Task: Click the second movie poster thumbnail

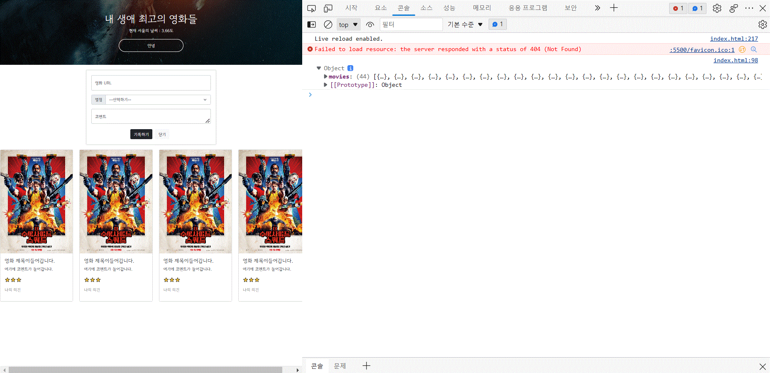Action: pyautogui.click(x=116, y=201)
